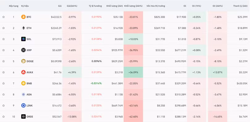
Task: Click AVAX OI 24h change +13.07%
Action: (x=218, y=72)
